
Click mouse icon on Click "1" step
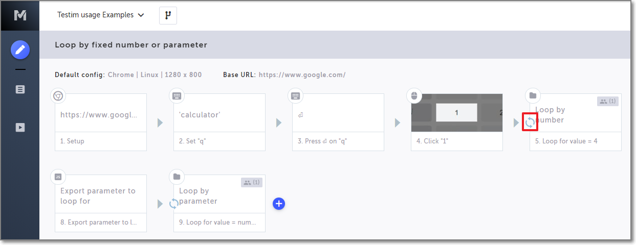414,95
